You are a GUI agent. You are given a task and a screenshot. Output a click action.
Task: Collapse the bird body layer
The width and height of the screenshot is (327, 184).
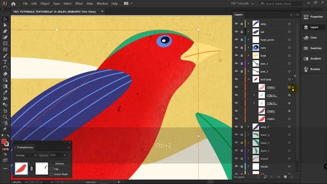tap(249, 79)
